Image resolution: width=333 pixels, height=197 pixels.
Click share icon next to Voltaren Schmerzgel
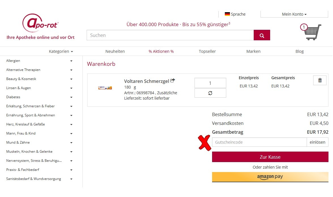pyautogui.click(x=172, y=81)
